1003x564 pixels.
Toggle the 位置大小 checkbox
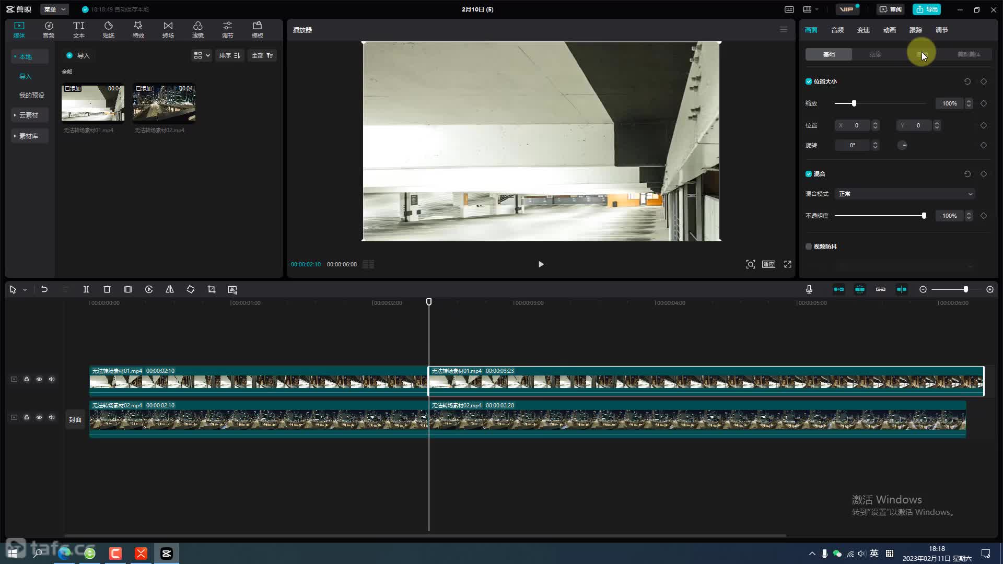pos(809,81)
